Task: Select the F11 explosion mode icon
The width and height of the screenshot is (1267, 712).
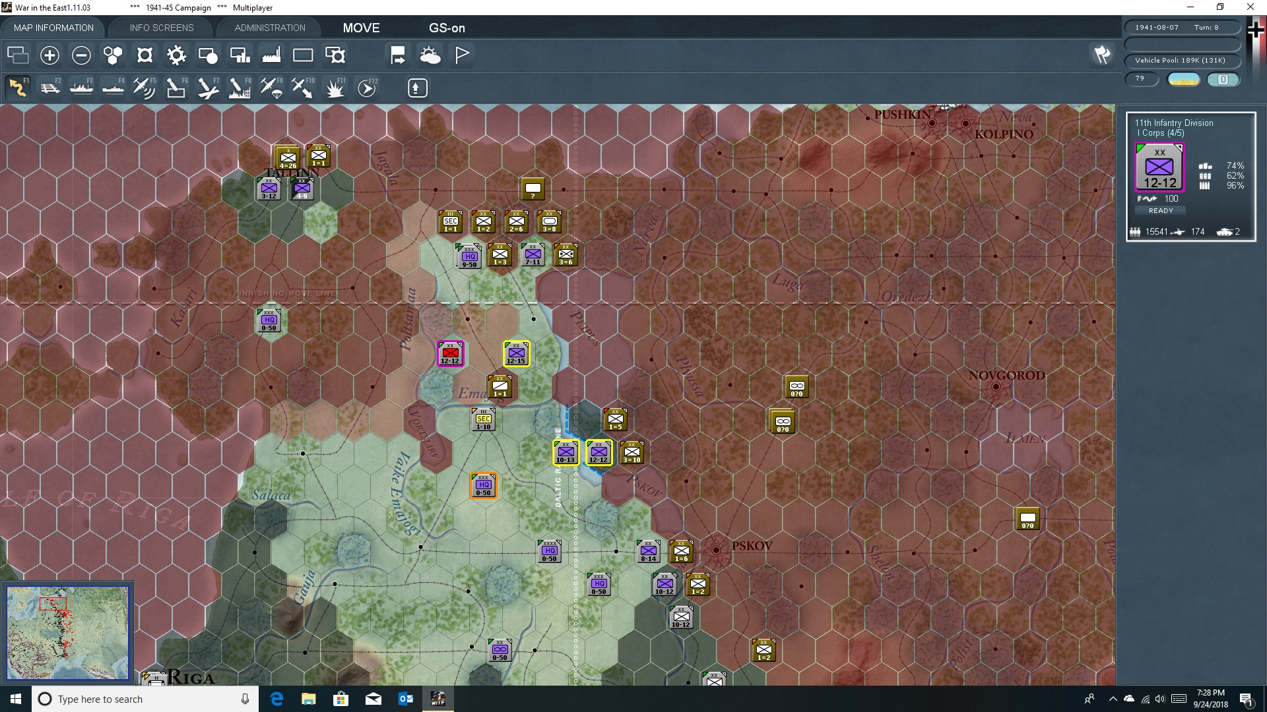Action: pyautogui.click(x=335, y=88)
